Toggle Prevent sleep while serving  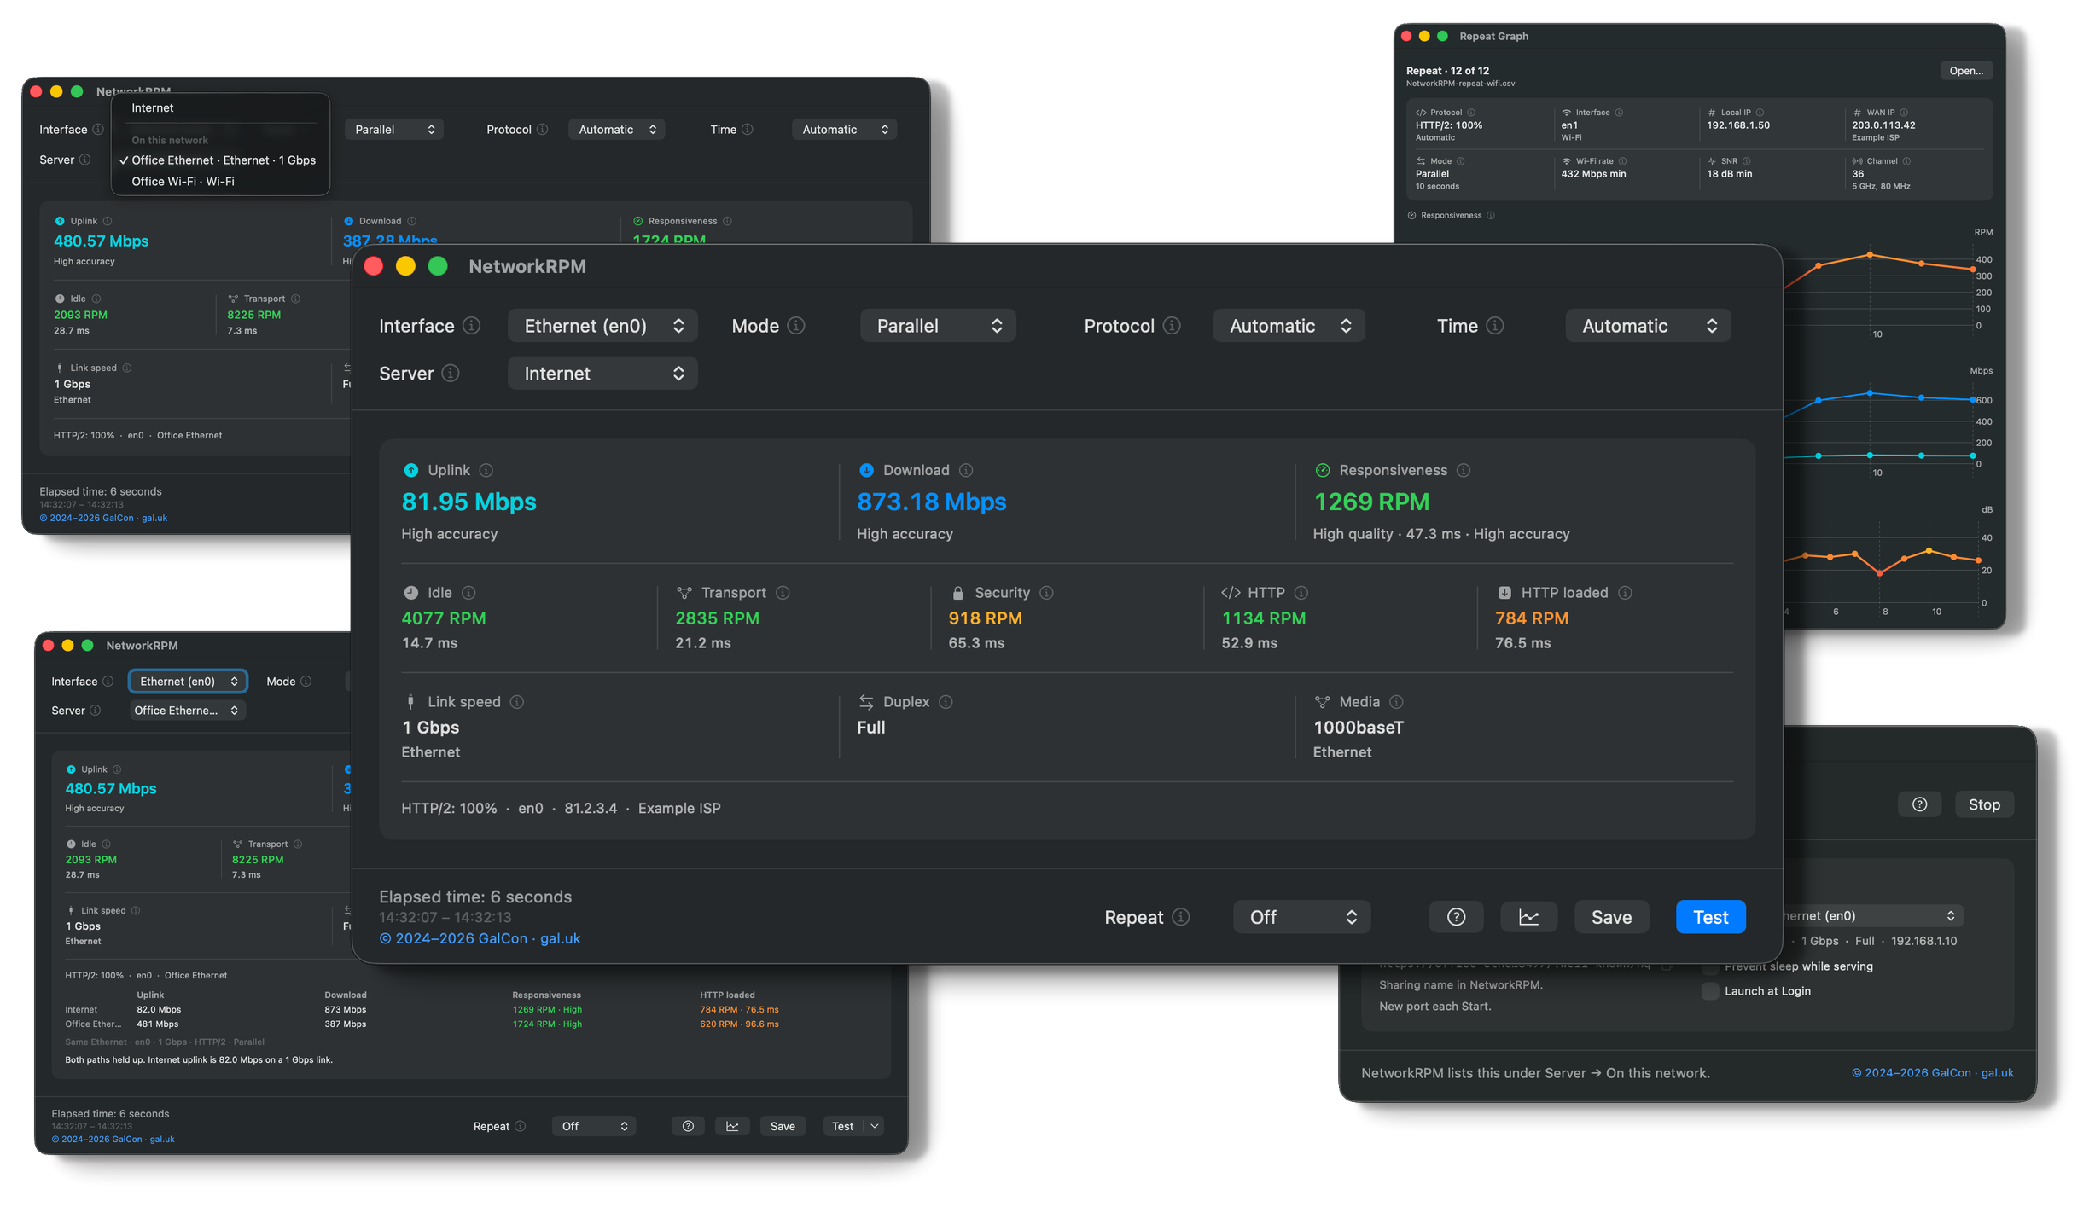1710,967
